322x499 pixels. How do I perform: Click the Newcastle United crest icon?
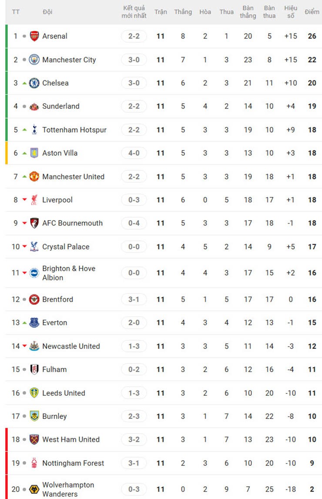pos(34,346)
